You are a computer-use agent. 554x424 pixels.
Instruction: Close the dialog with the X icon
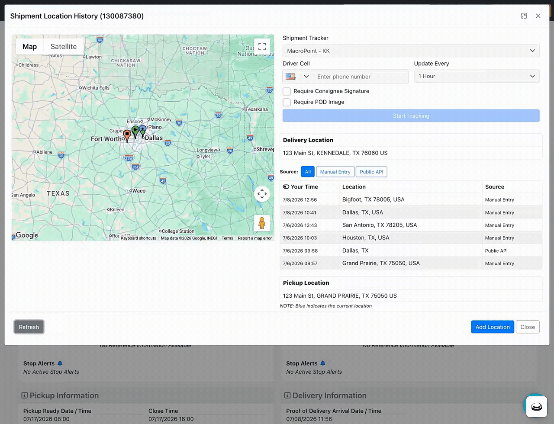538,16
